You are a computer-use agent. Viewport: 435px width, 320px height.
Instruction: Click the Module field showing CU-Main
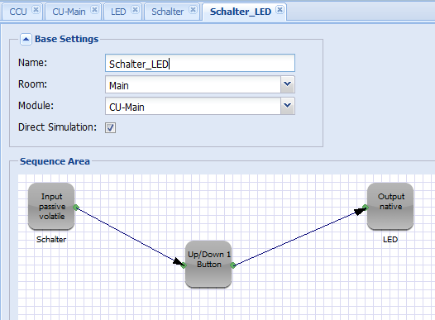(193, 106)
